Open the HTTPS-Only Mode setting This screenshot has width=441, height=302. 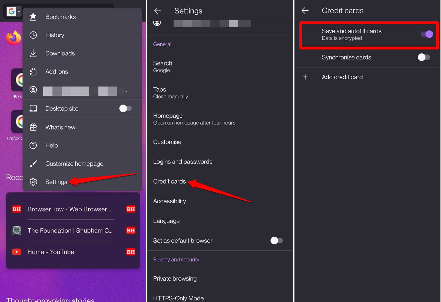(220, 297)
